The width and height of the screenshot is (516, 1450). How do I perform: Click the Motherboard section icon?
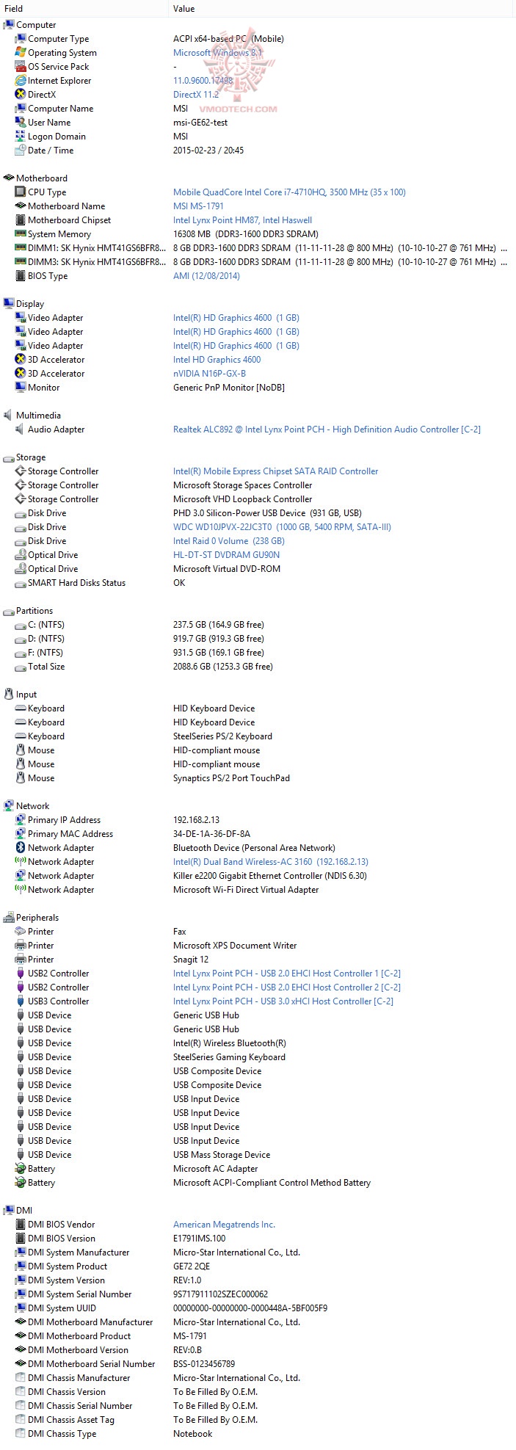coord(9,178)
